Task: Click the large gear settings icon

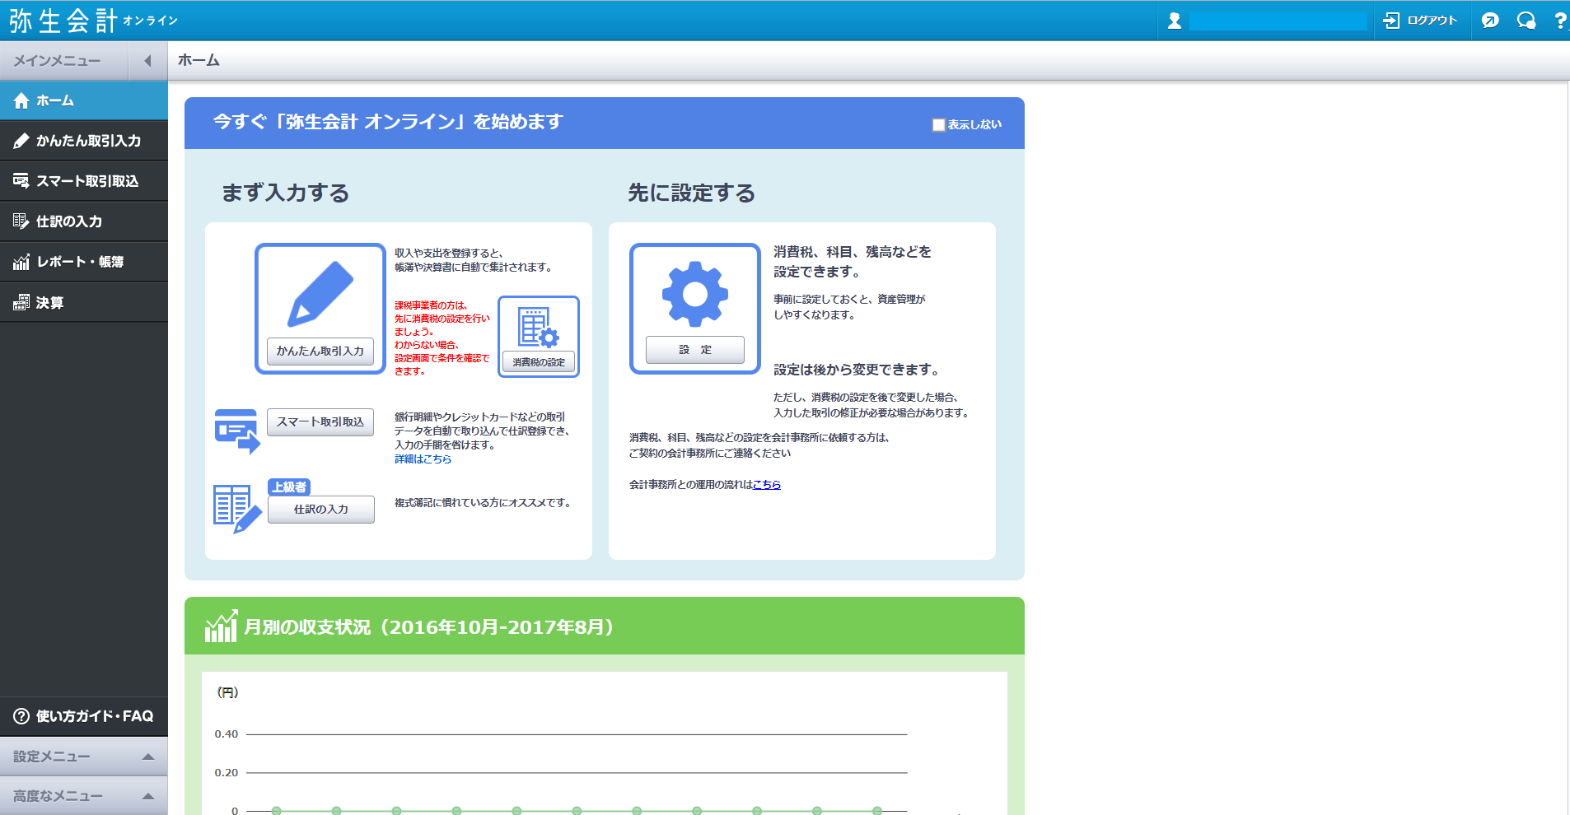Action: point(695,294)
